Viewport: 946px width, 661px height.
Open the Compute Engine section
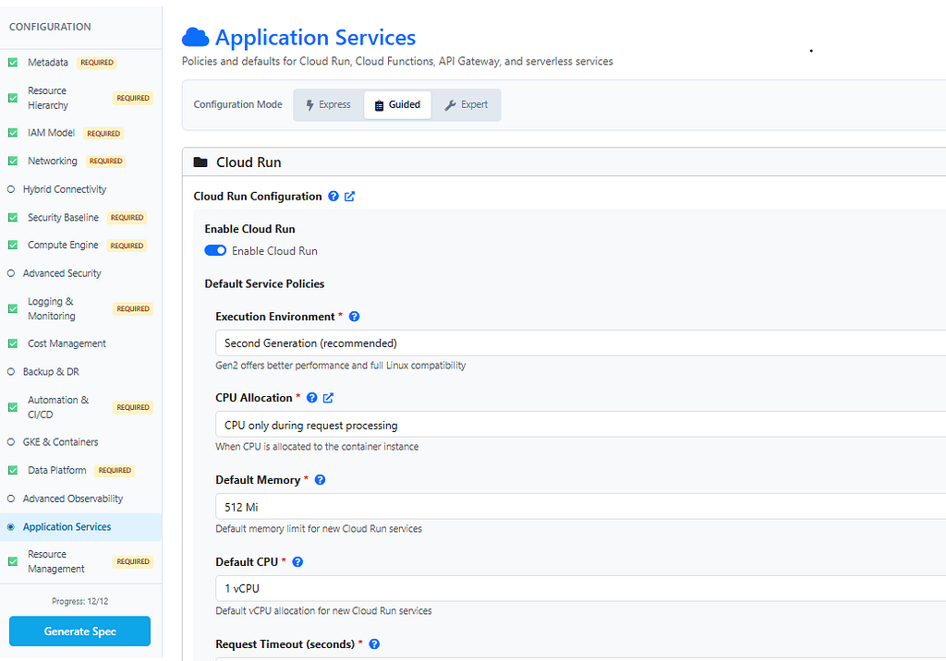tap(81, 245)
